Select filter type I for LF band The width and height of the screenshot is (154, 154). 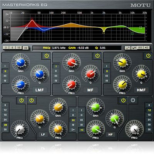(x=73, y=110)
